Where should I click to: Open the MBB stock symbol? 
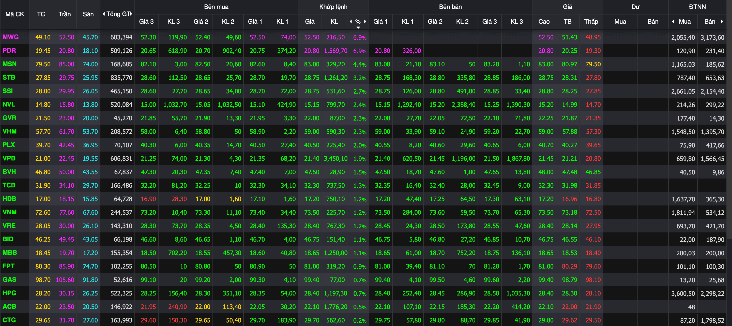pyautogui.click(x=10, y=253)
